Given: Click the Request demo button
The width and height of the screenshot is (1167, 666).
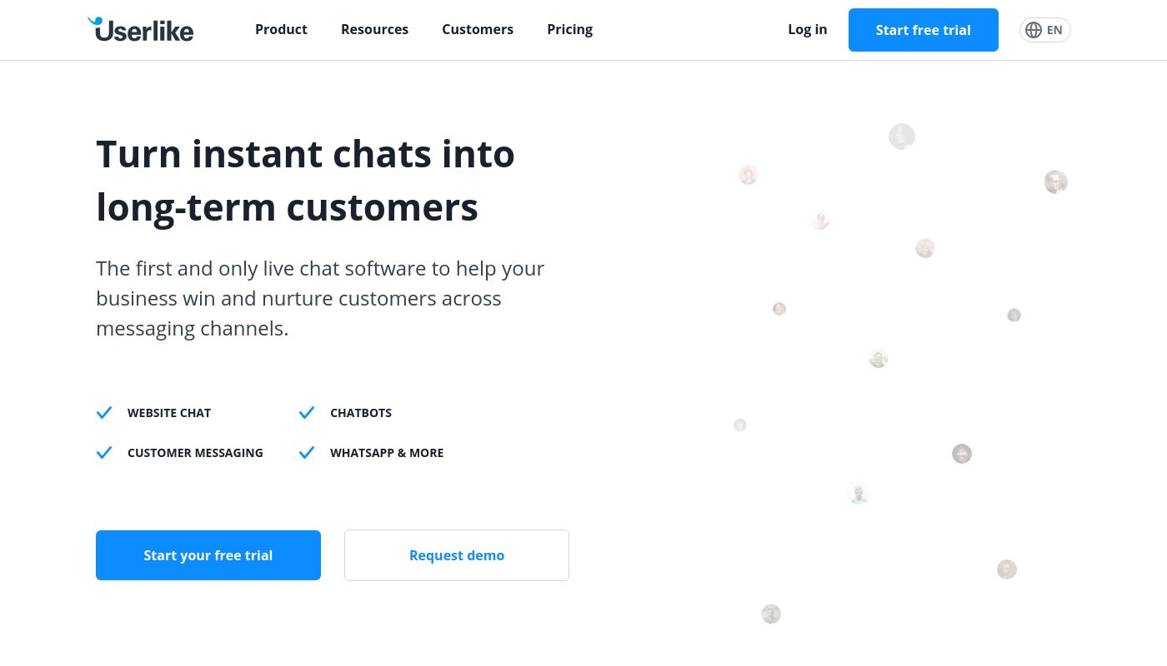Looking at the screenshot, I should click(x=457, y=555).
